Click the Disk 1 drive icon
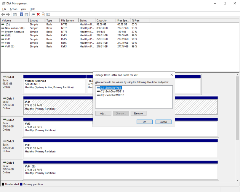The width and height of the screenshot is (240, 192). (x=4, y=98)
